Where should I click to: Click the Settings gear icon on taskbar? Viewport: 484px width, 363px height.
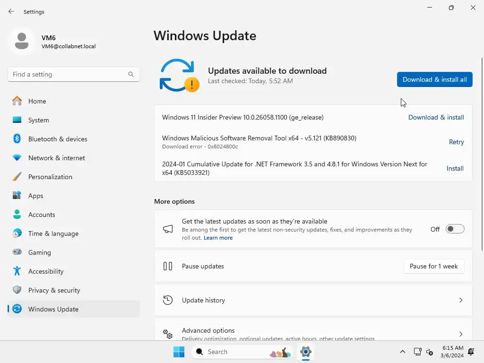306,352
